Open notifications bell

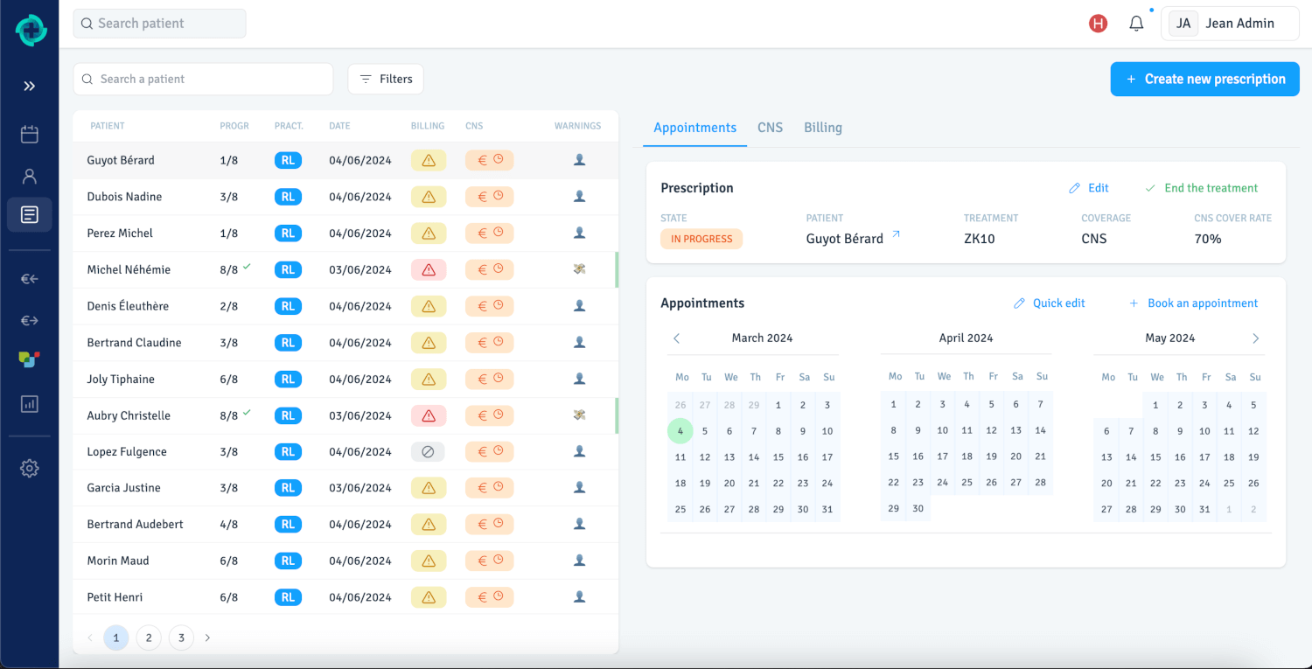[1136, 24]
